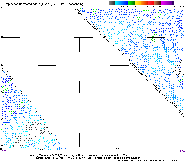The height and width of the screenshot is (162, 185).
Task: Click the '>50 knots' legend label
Action: [178, 7]
